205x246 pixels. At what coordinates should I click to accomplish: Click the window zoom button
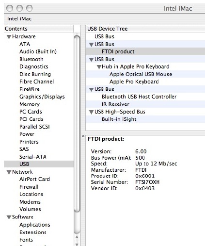(30, 8)
